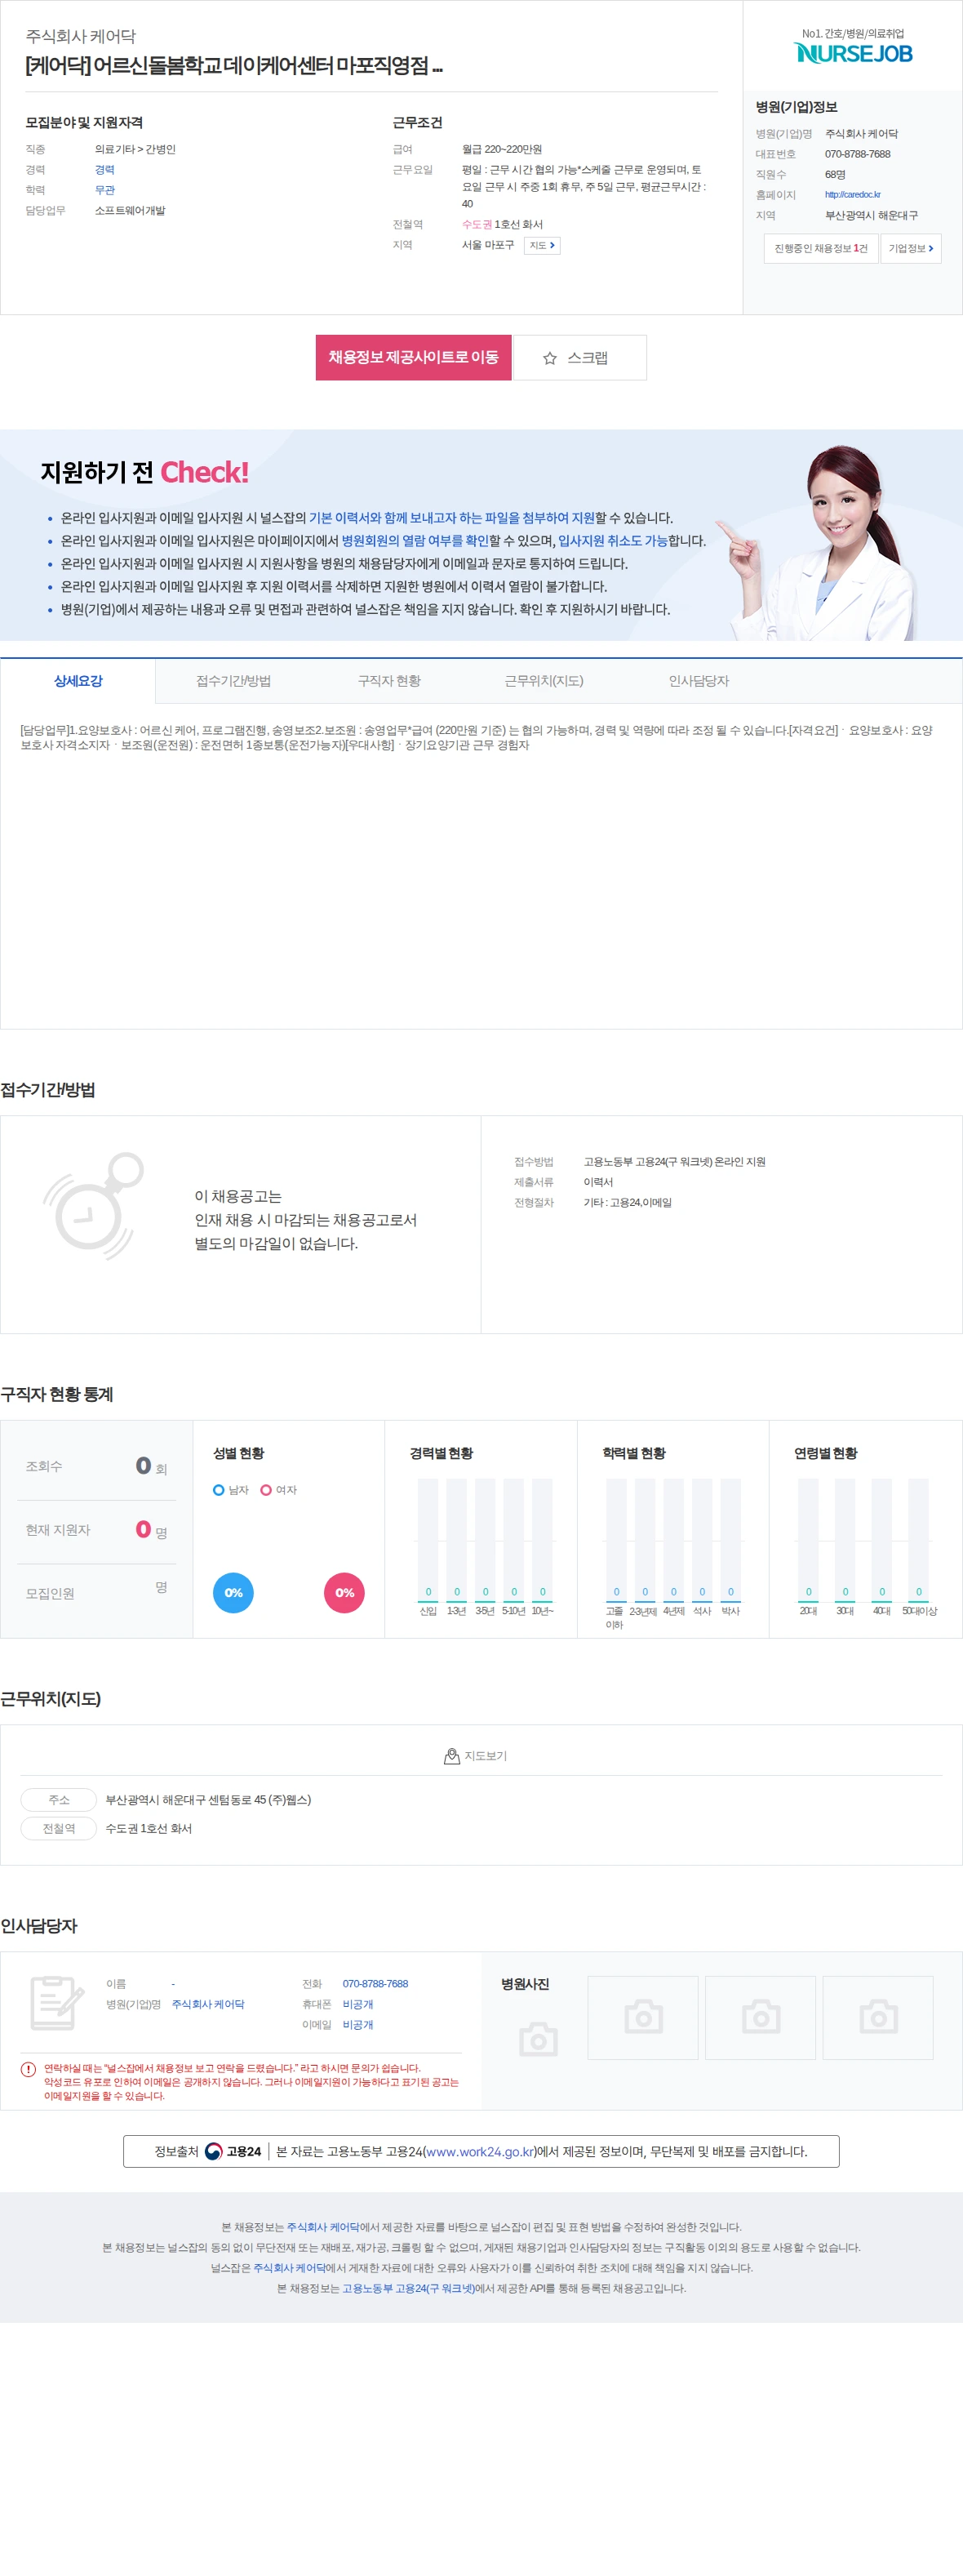
Task: Go to 채용정보 제공사이트로 이동
Action: coord(414,357)
